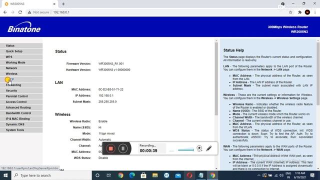Image resolution: width=320 pixels, height=180 pixels.
Task: Open Task View on taskbar
Action: tap(108, 175)
